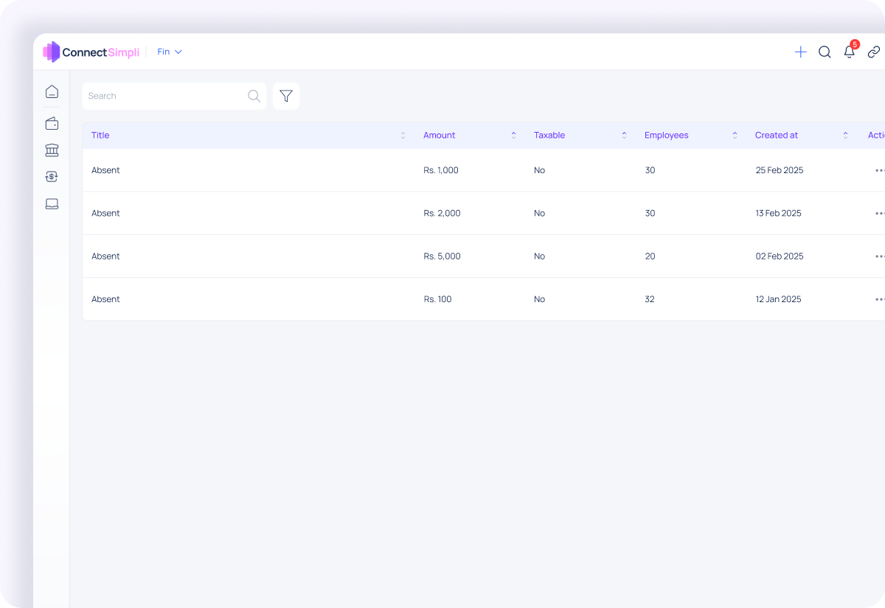Sort table by Amount column
The height and width of the screenshot is (608, 885).
click(513, 136)
